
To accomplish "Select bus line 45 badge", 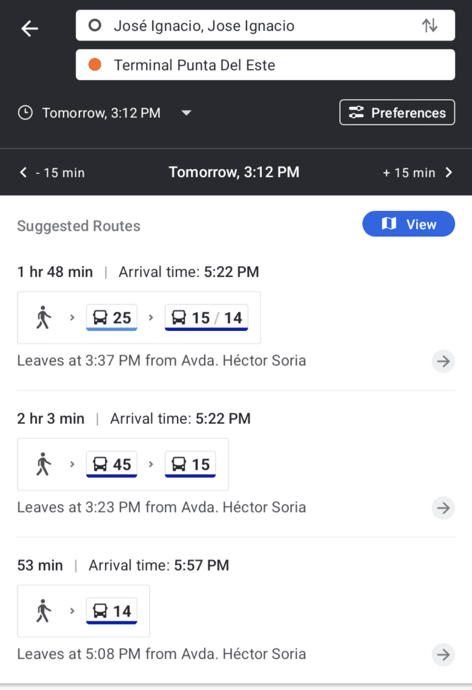I will pyautogui.click(x=112, y=464).
